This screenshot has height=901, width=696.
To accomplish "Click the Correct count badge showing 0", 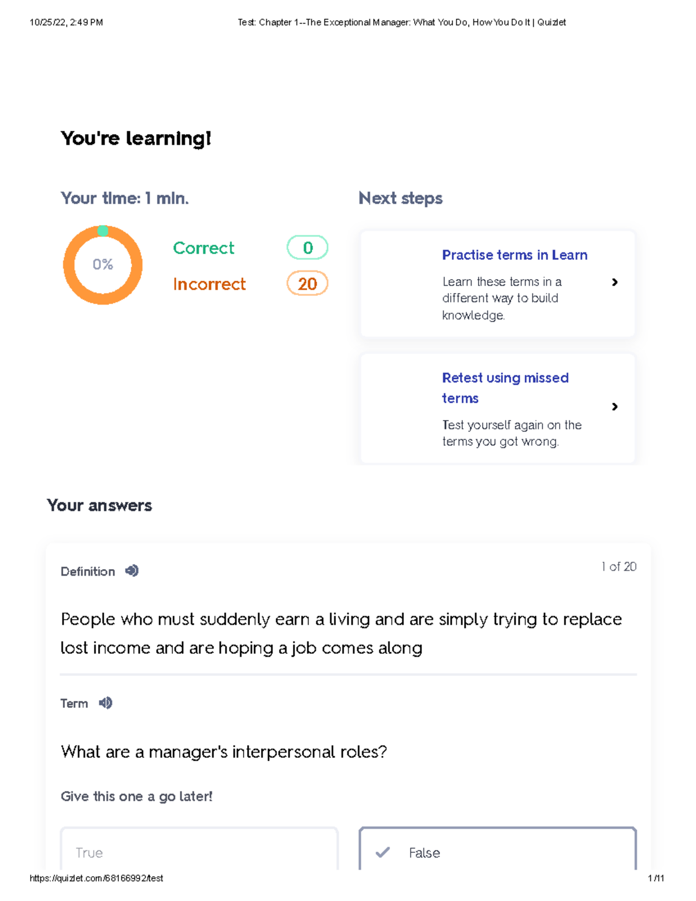I will [307, 248].
